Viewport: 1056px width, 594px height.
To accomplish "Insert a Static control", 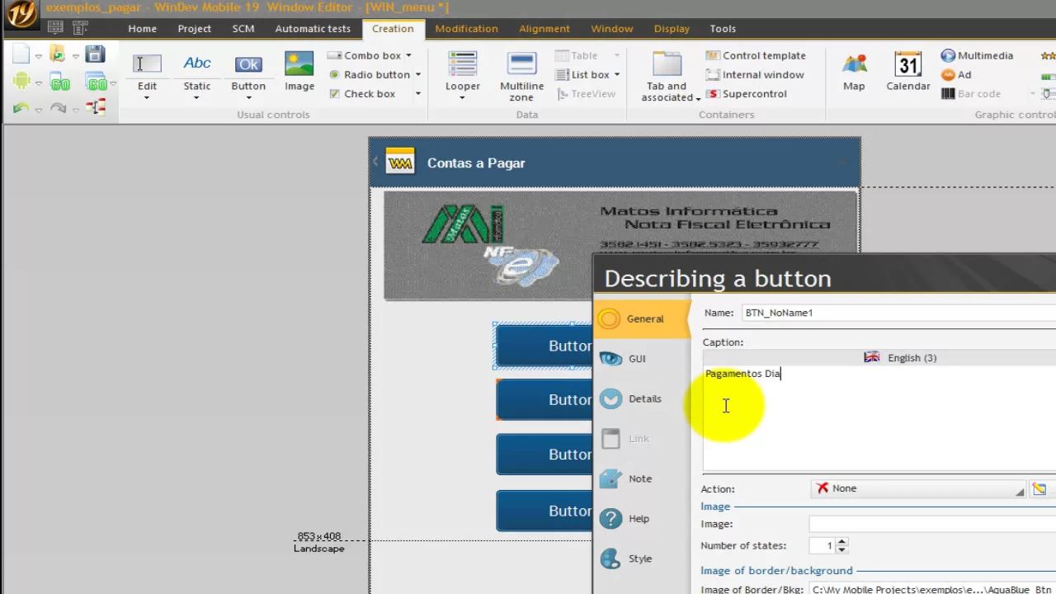I will tap(197, 71).
